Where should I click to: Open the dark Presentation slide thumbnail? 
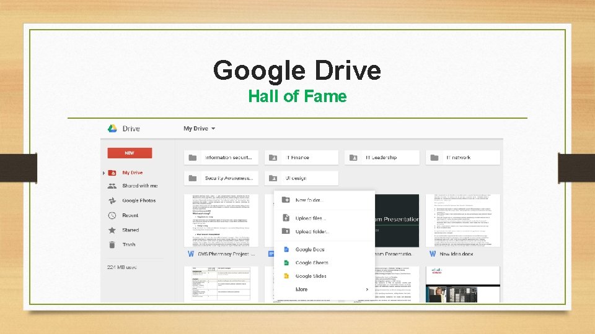click(397, 220)
